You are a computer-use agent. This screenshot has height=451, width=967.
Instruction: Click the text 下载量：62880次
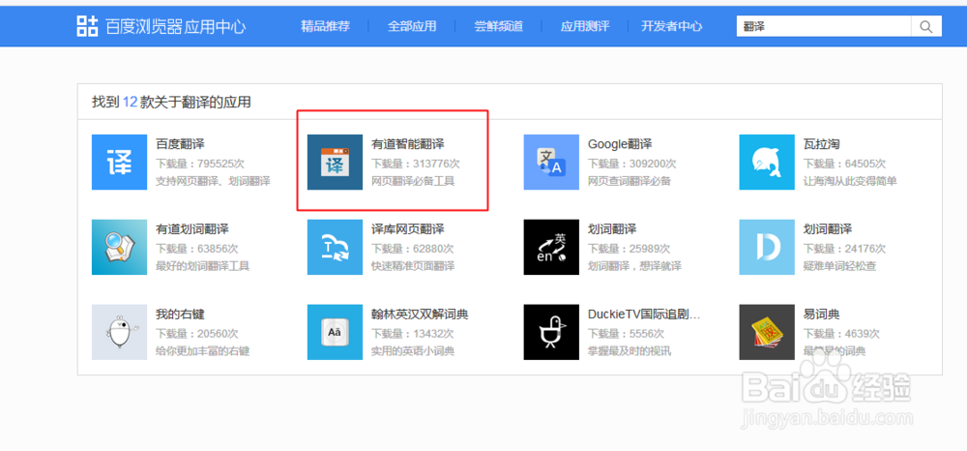pos(413,249)
